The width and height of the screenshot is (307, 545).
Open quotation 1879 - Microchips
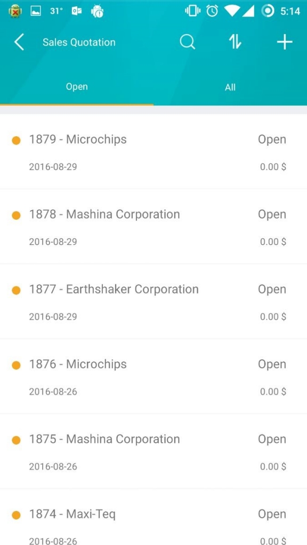pos(153,152)
